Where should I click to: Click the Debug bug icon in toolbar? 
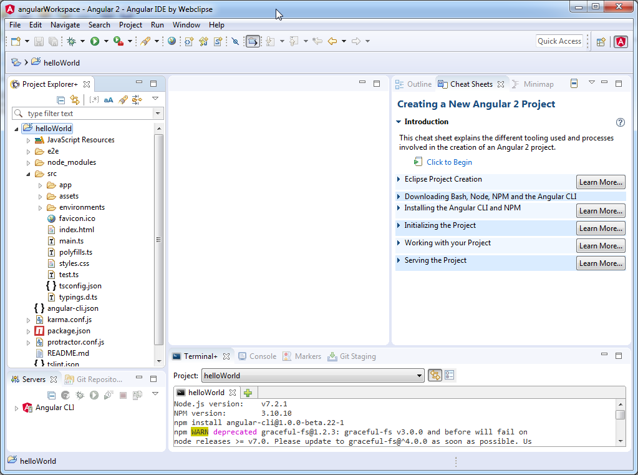click(72, 41)
